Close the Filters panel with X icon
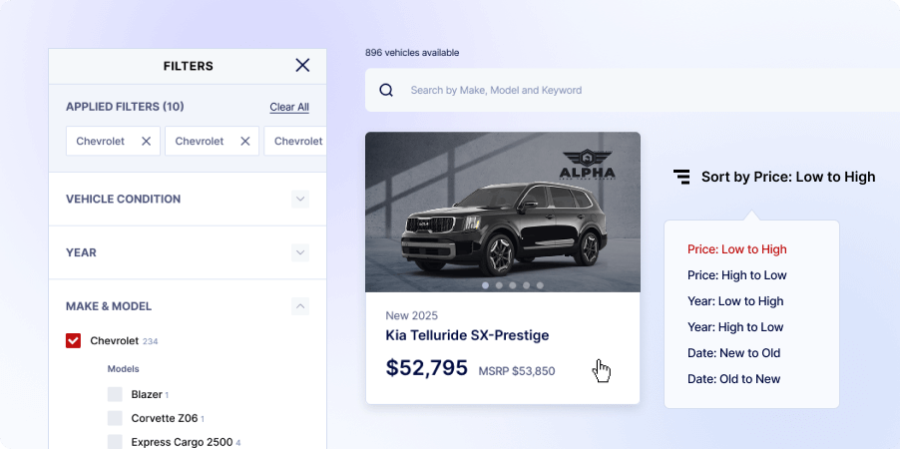Screen dimensions: 900x449 (x=302, y=65)
